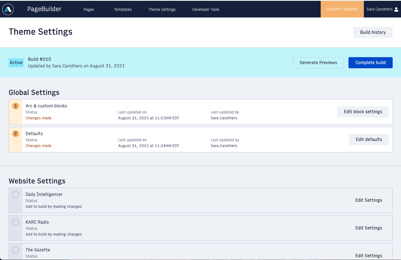Click Sara Carothers name in Arc blocks row
The image size is (401, 260).
tap(224, 118)
